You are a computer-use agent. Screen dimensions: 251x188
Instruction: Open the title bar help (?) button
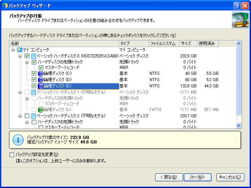pos(237,6)
